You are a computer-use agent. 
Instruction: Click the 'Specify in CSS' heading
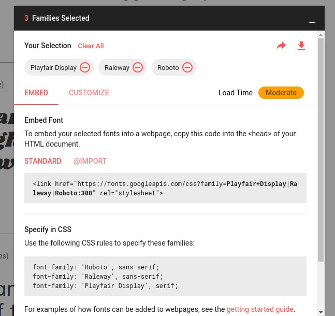coord(48,229)
